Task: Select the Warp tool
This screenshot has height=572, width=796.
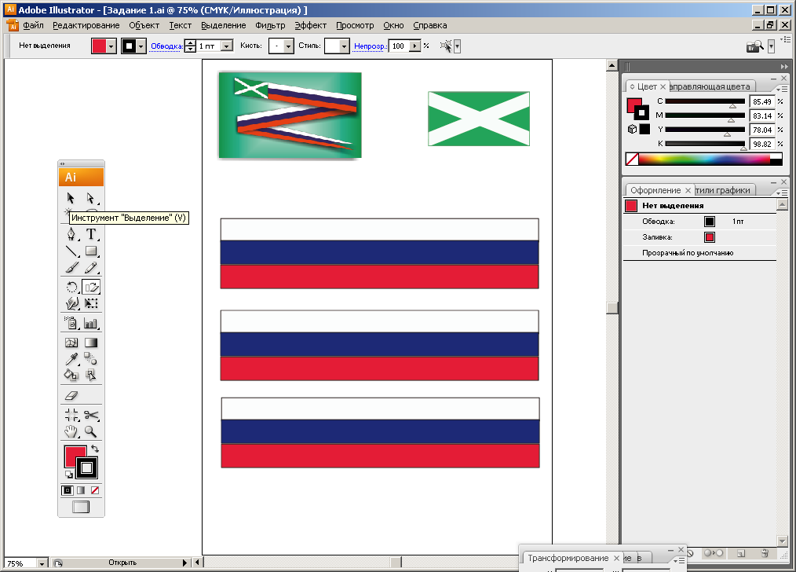Action: pyautogui.click(x=71, y=303)
